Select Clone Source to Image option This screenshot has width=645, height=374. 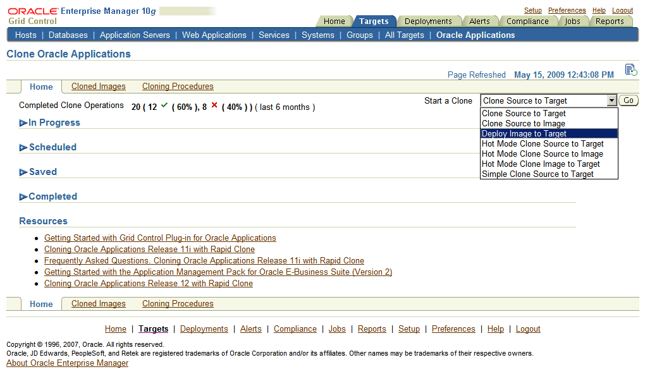pos(549,124)
